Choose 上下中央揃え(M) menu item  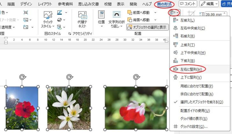click(200, 53)
